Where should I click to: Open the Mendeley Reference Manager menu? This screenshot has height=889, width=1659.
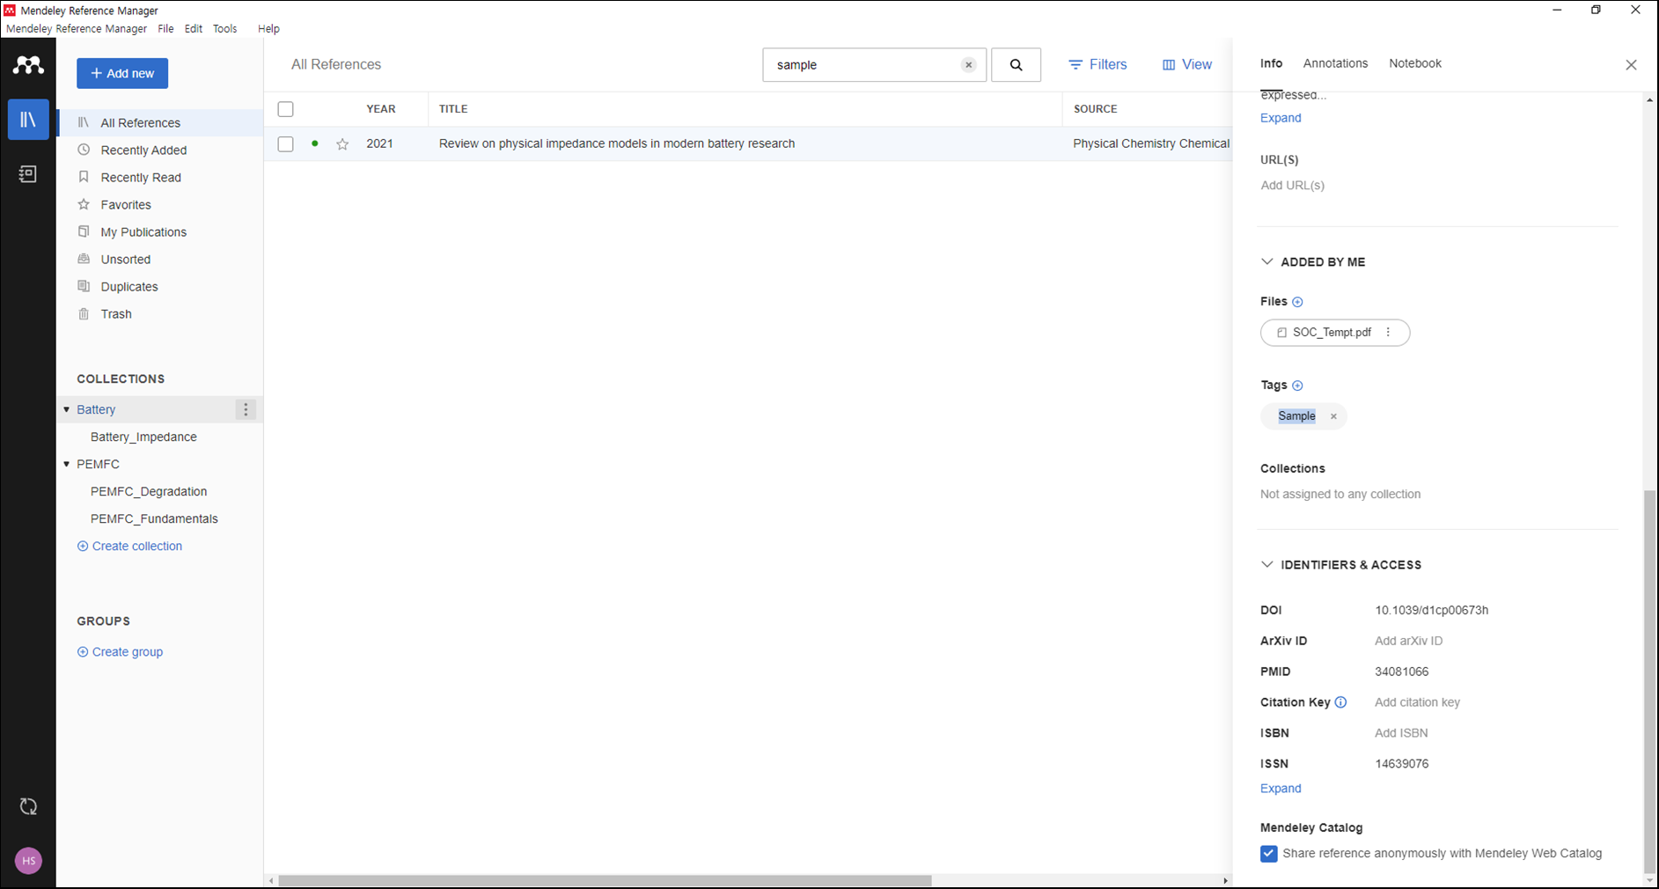click(x=77, y=29)
